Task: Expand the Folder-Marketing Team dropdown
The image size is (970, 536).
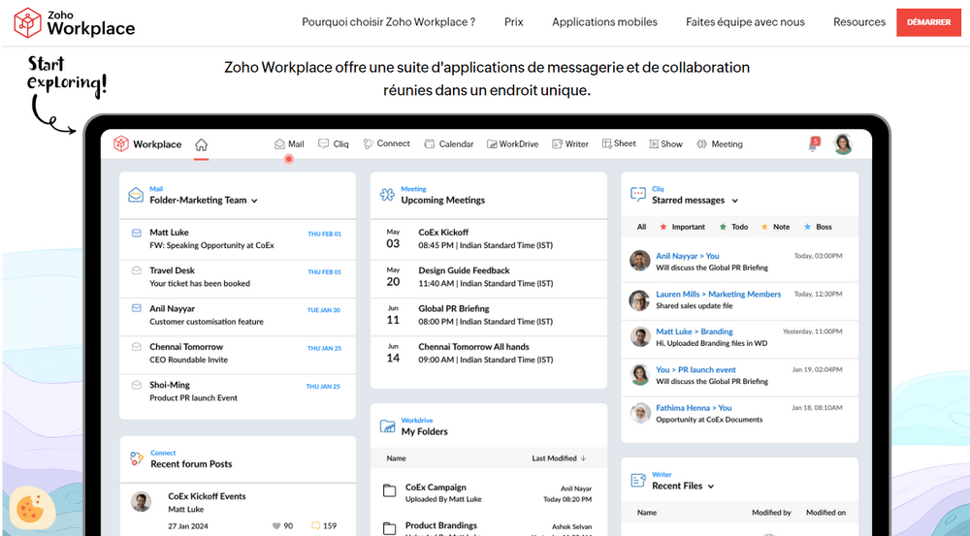Action: [x=254, y=201]
